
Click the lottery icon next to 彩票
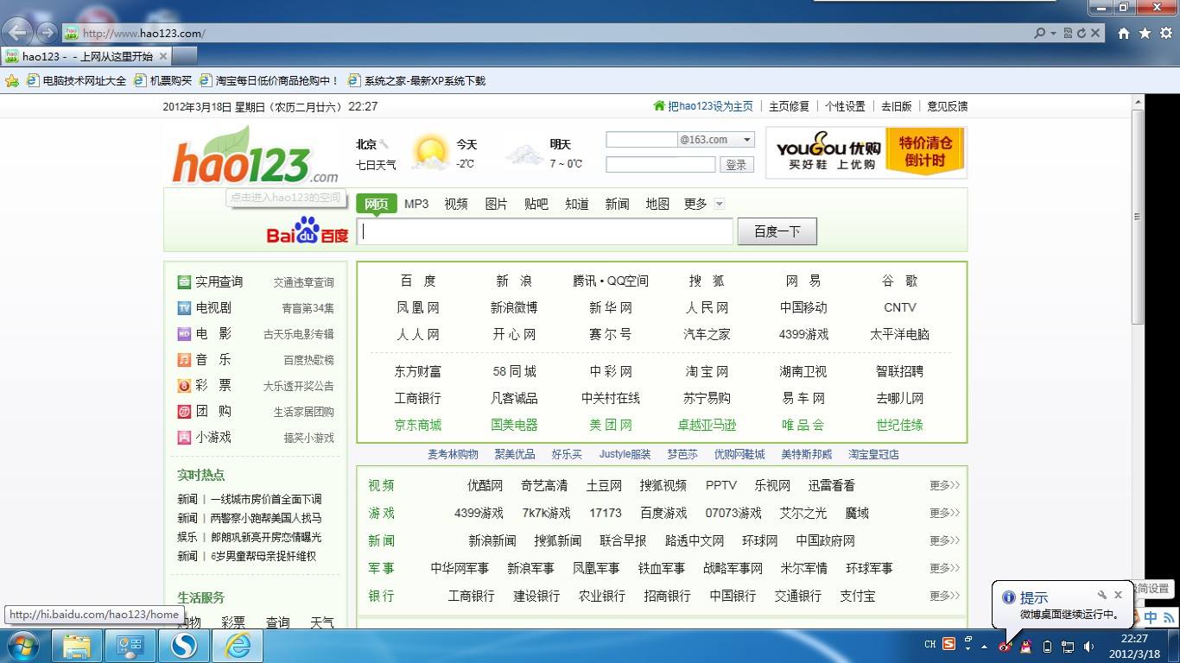pos(184,385)
